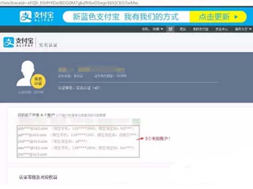This screenshot has width=253, height=189.
Task: Click the Alipay logo in the blue banner
Action: (36, 17)
